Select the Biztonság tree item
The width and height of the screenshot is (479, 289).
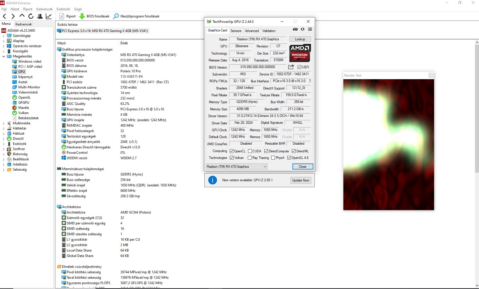tap(20, 154)
